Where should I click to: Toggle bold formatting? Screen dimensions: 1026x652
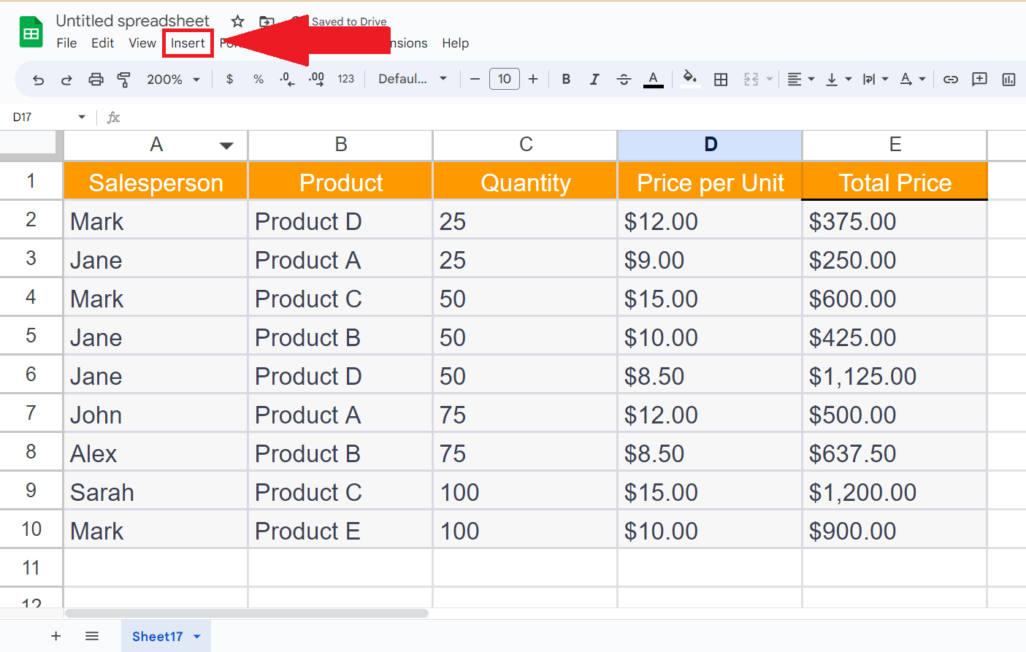566,79
